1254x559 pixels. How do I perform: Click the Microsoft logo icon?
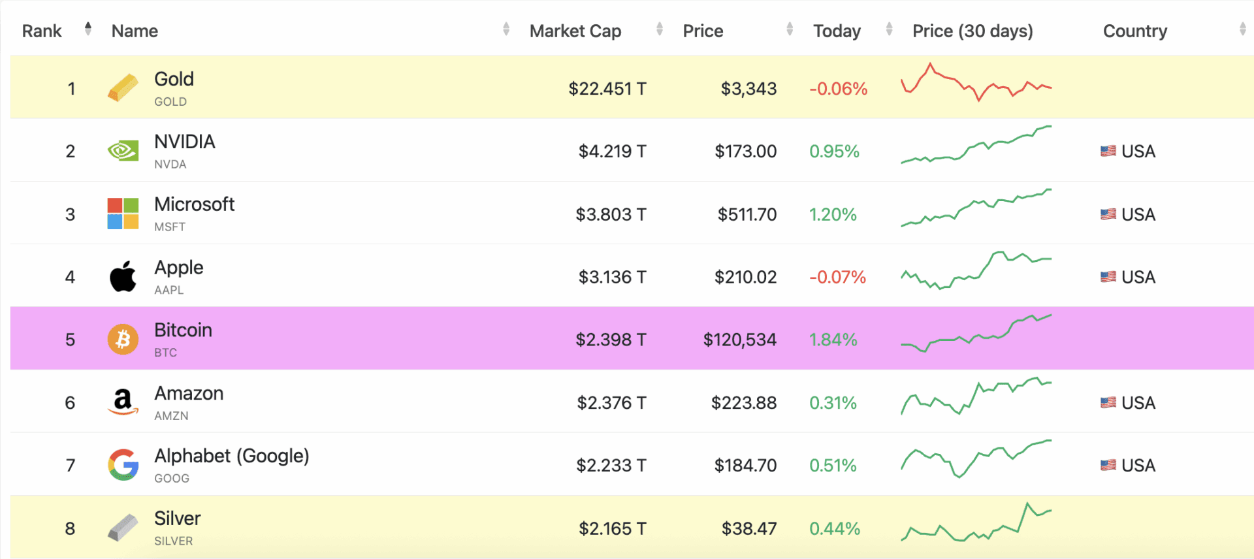pos(123,214)
